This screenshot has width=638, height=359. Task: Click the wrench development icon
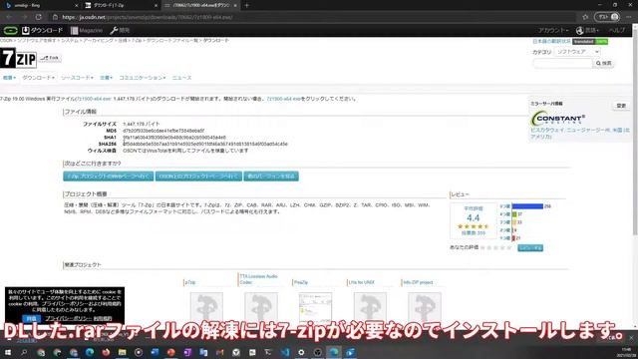[x=114, y=31]
